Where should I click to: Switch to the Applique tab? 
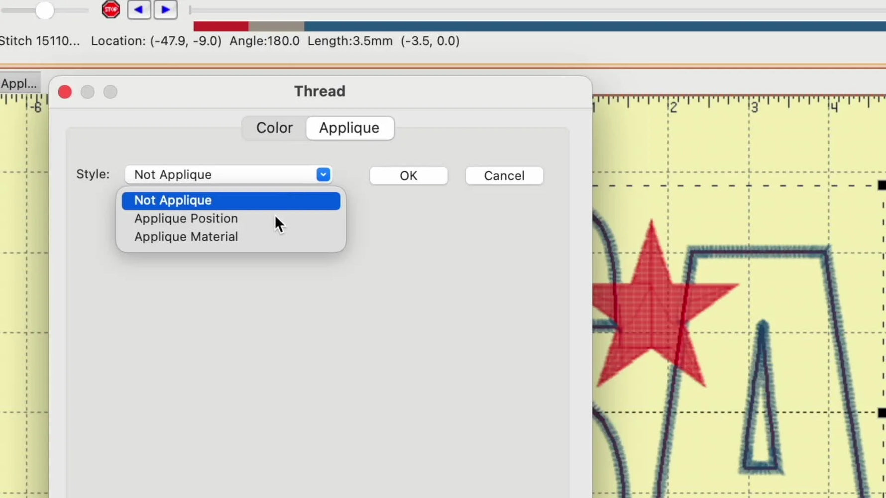pyautogui.click(x=349, y=128)
